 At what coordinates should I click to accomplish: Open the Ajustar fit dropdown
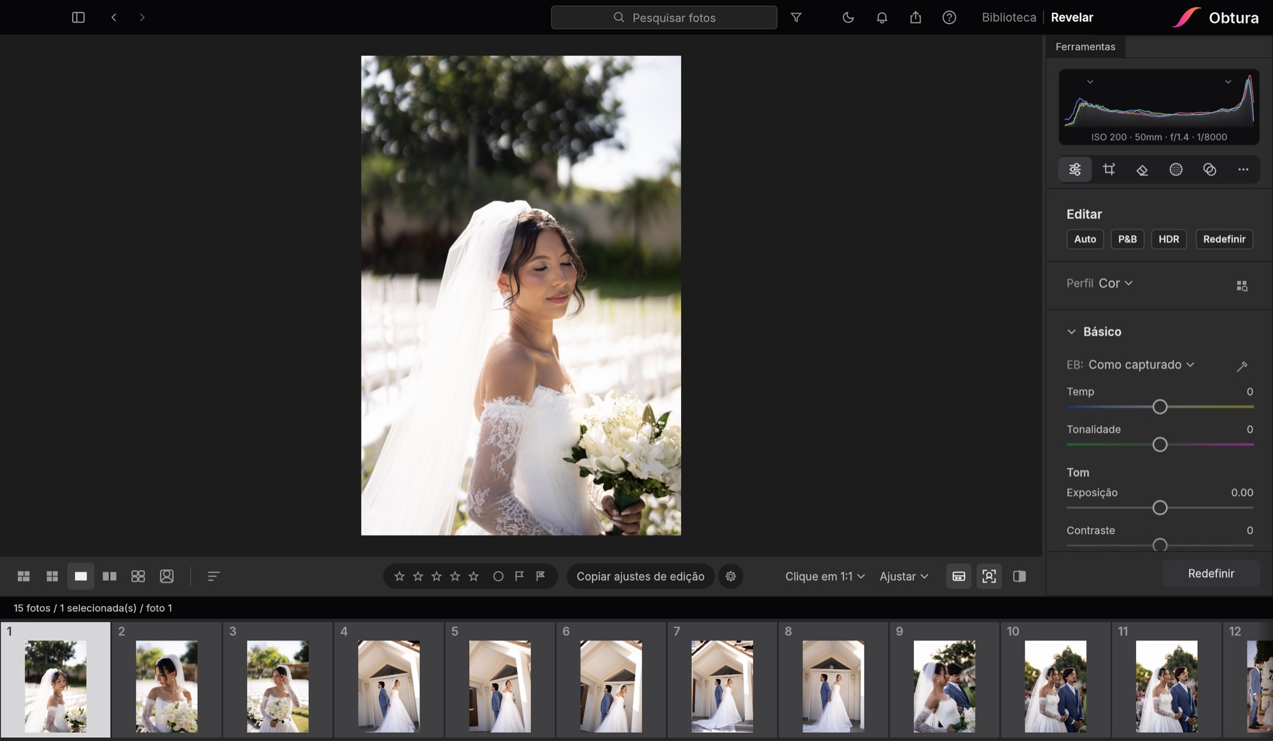[x=904, y=576]
